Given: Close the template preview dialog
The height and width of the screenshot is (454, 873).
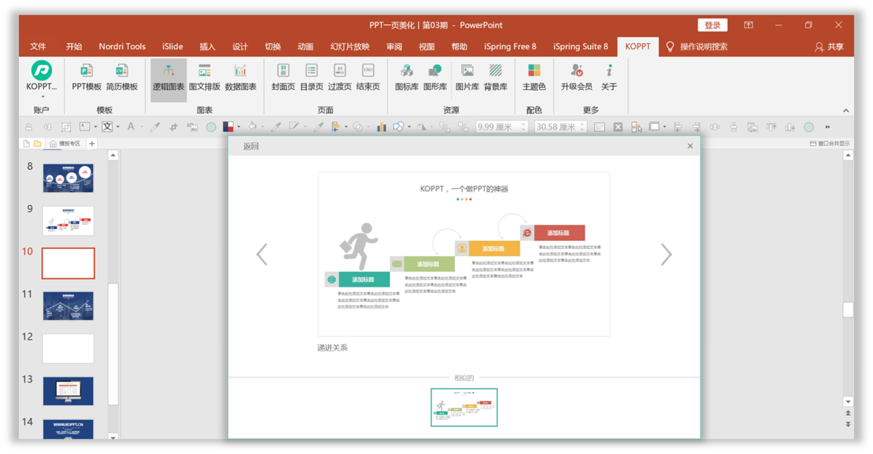Looking at the screenshot, I should tap(690, 146).
